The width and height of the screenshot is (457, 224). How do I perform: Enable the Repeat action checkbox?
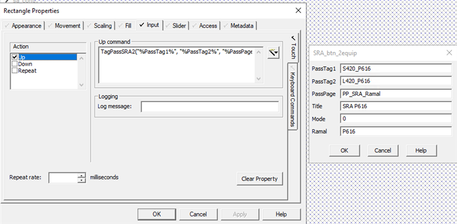point(15,71)
